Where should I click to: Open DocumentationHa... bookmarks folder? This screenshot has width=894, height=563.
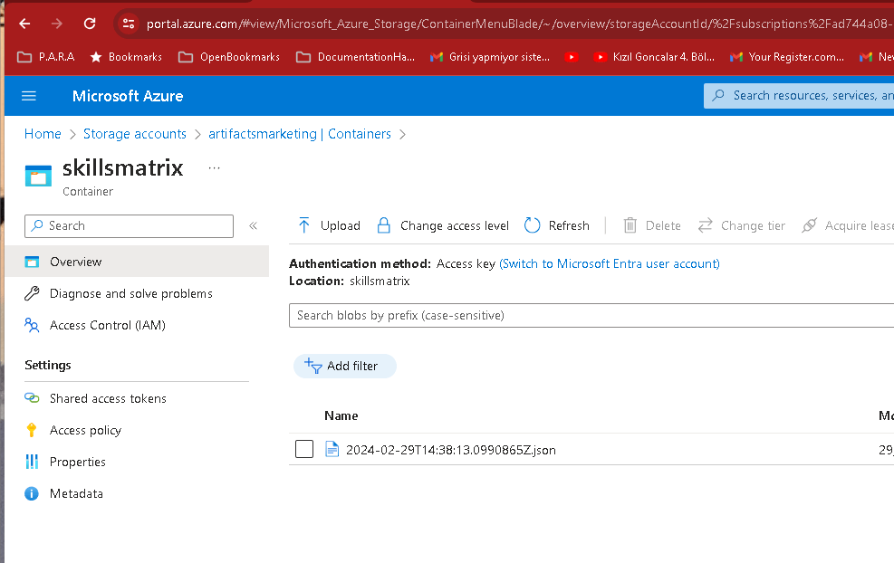tap(356, 57)
